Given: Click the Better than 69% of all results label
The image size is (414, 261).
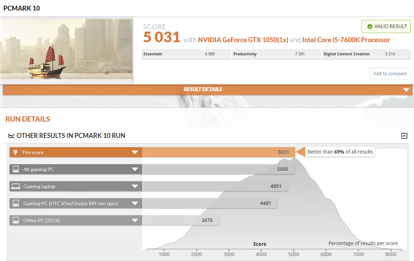Looking at the screenshot, I should (x=340, y=152).
